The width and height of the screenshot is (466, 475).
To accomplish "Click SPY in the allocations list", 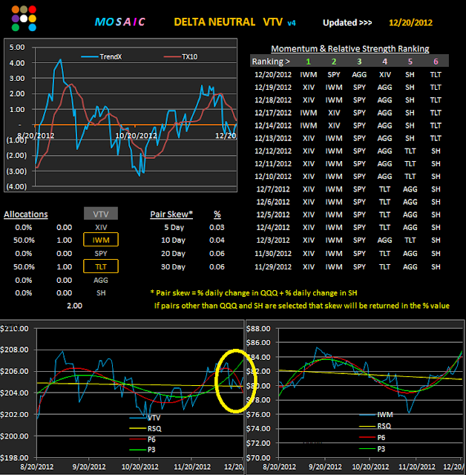I will 101,253.
